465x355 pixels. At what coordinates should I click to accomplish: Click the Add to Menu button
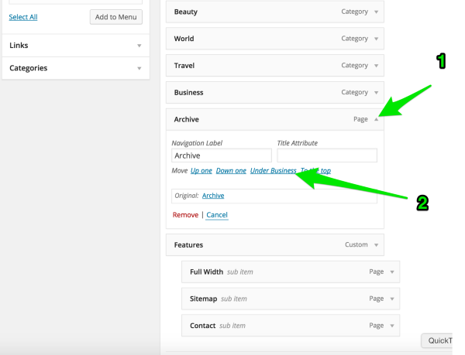click(117, 16)
